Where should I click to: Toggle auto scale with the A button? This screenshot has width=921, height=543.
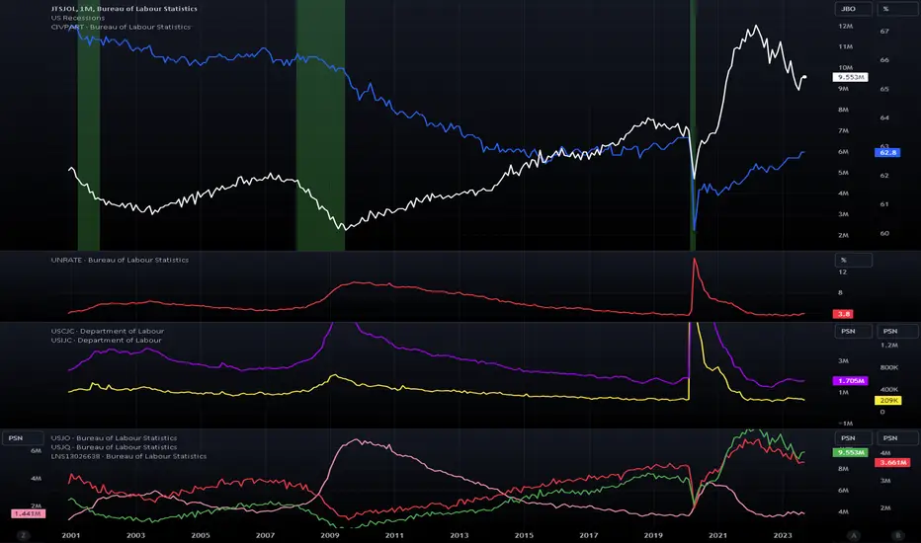tap(854, 535)
